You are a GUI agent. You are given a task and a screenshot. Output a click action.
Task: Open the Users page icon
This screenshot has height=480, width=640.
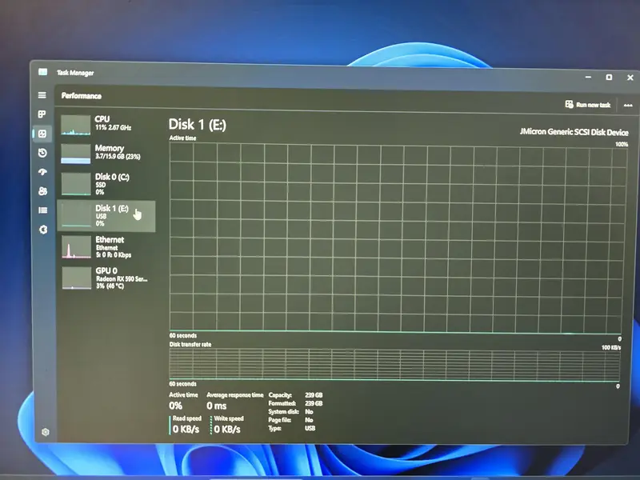42,191
